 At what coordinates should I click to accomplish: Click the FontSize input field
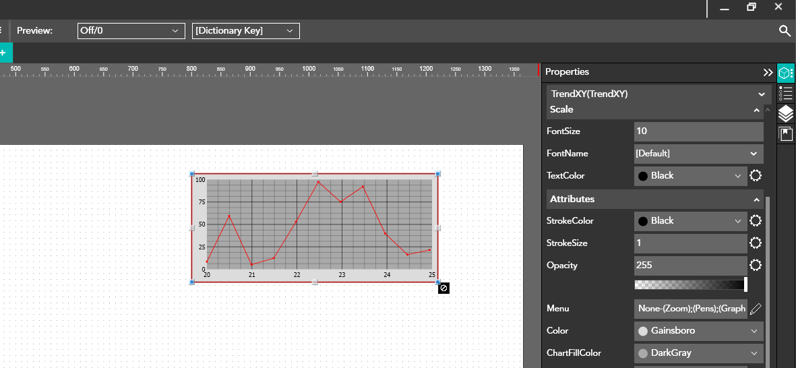698,131
